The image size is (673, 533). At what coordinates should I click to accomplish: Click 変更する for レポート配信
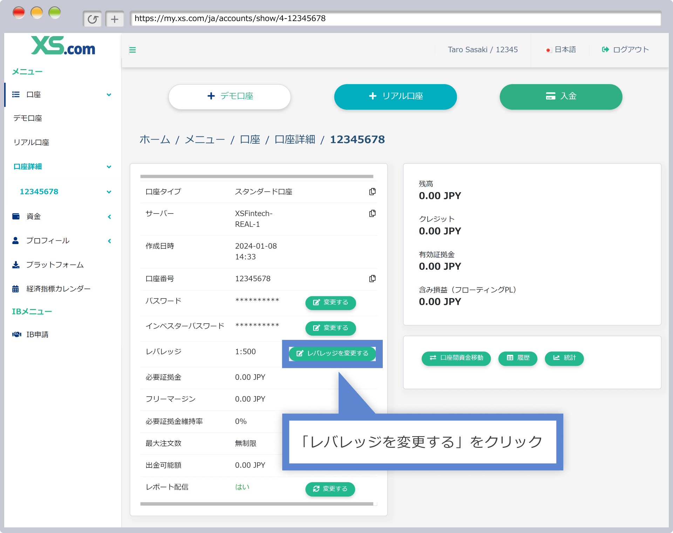coord(330,489)
